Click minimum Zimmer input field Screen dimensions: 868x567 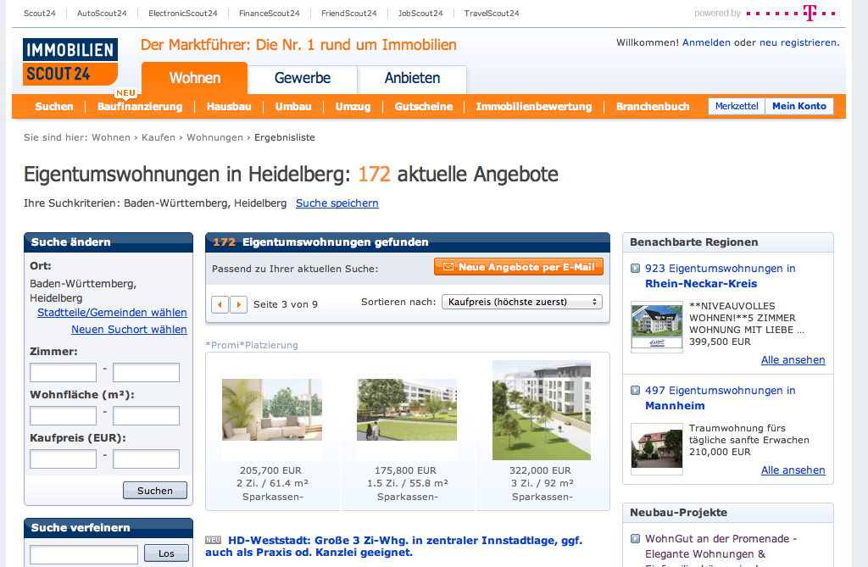click(63, 373)
